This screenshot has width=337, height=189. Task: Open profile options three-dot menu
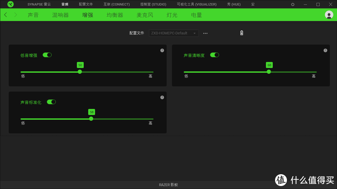tap(205, 33)
